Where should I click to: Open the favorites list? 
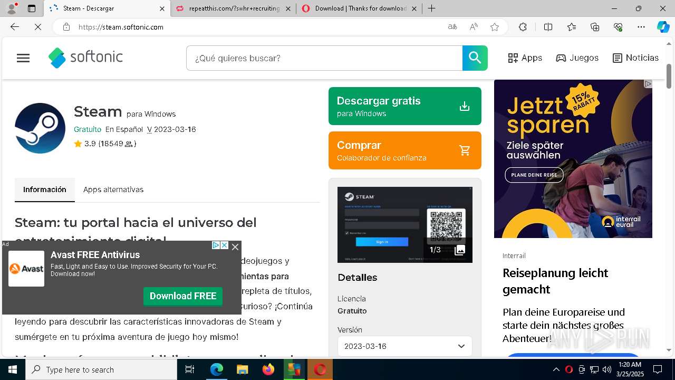click(572, 27)
